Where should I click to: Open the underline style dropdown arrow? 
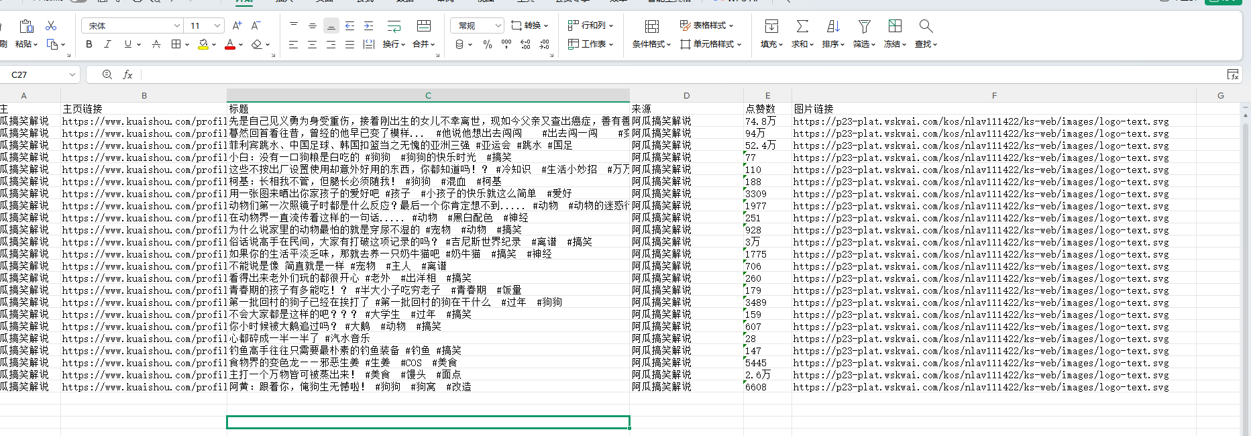tap(139, 45)
